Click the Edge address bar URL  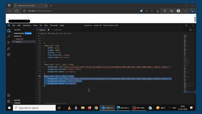point(40,11)
